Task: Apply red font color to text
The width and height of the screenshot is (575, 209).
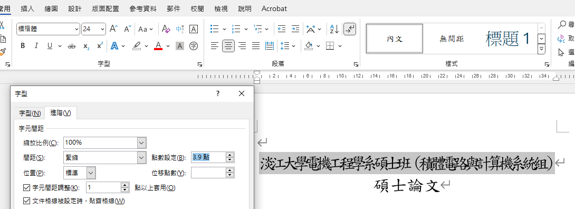Action: coord(158,46)
